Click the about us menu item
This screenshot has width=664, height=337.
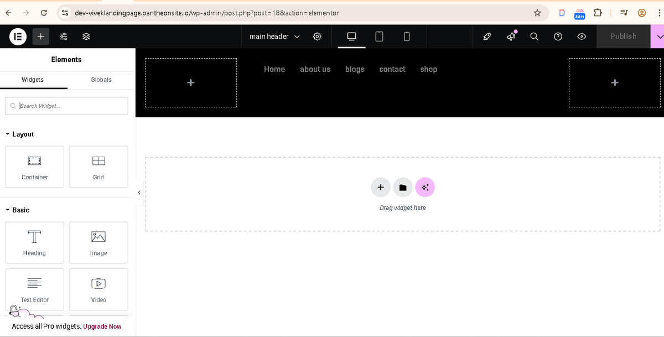[315, 69]
